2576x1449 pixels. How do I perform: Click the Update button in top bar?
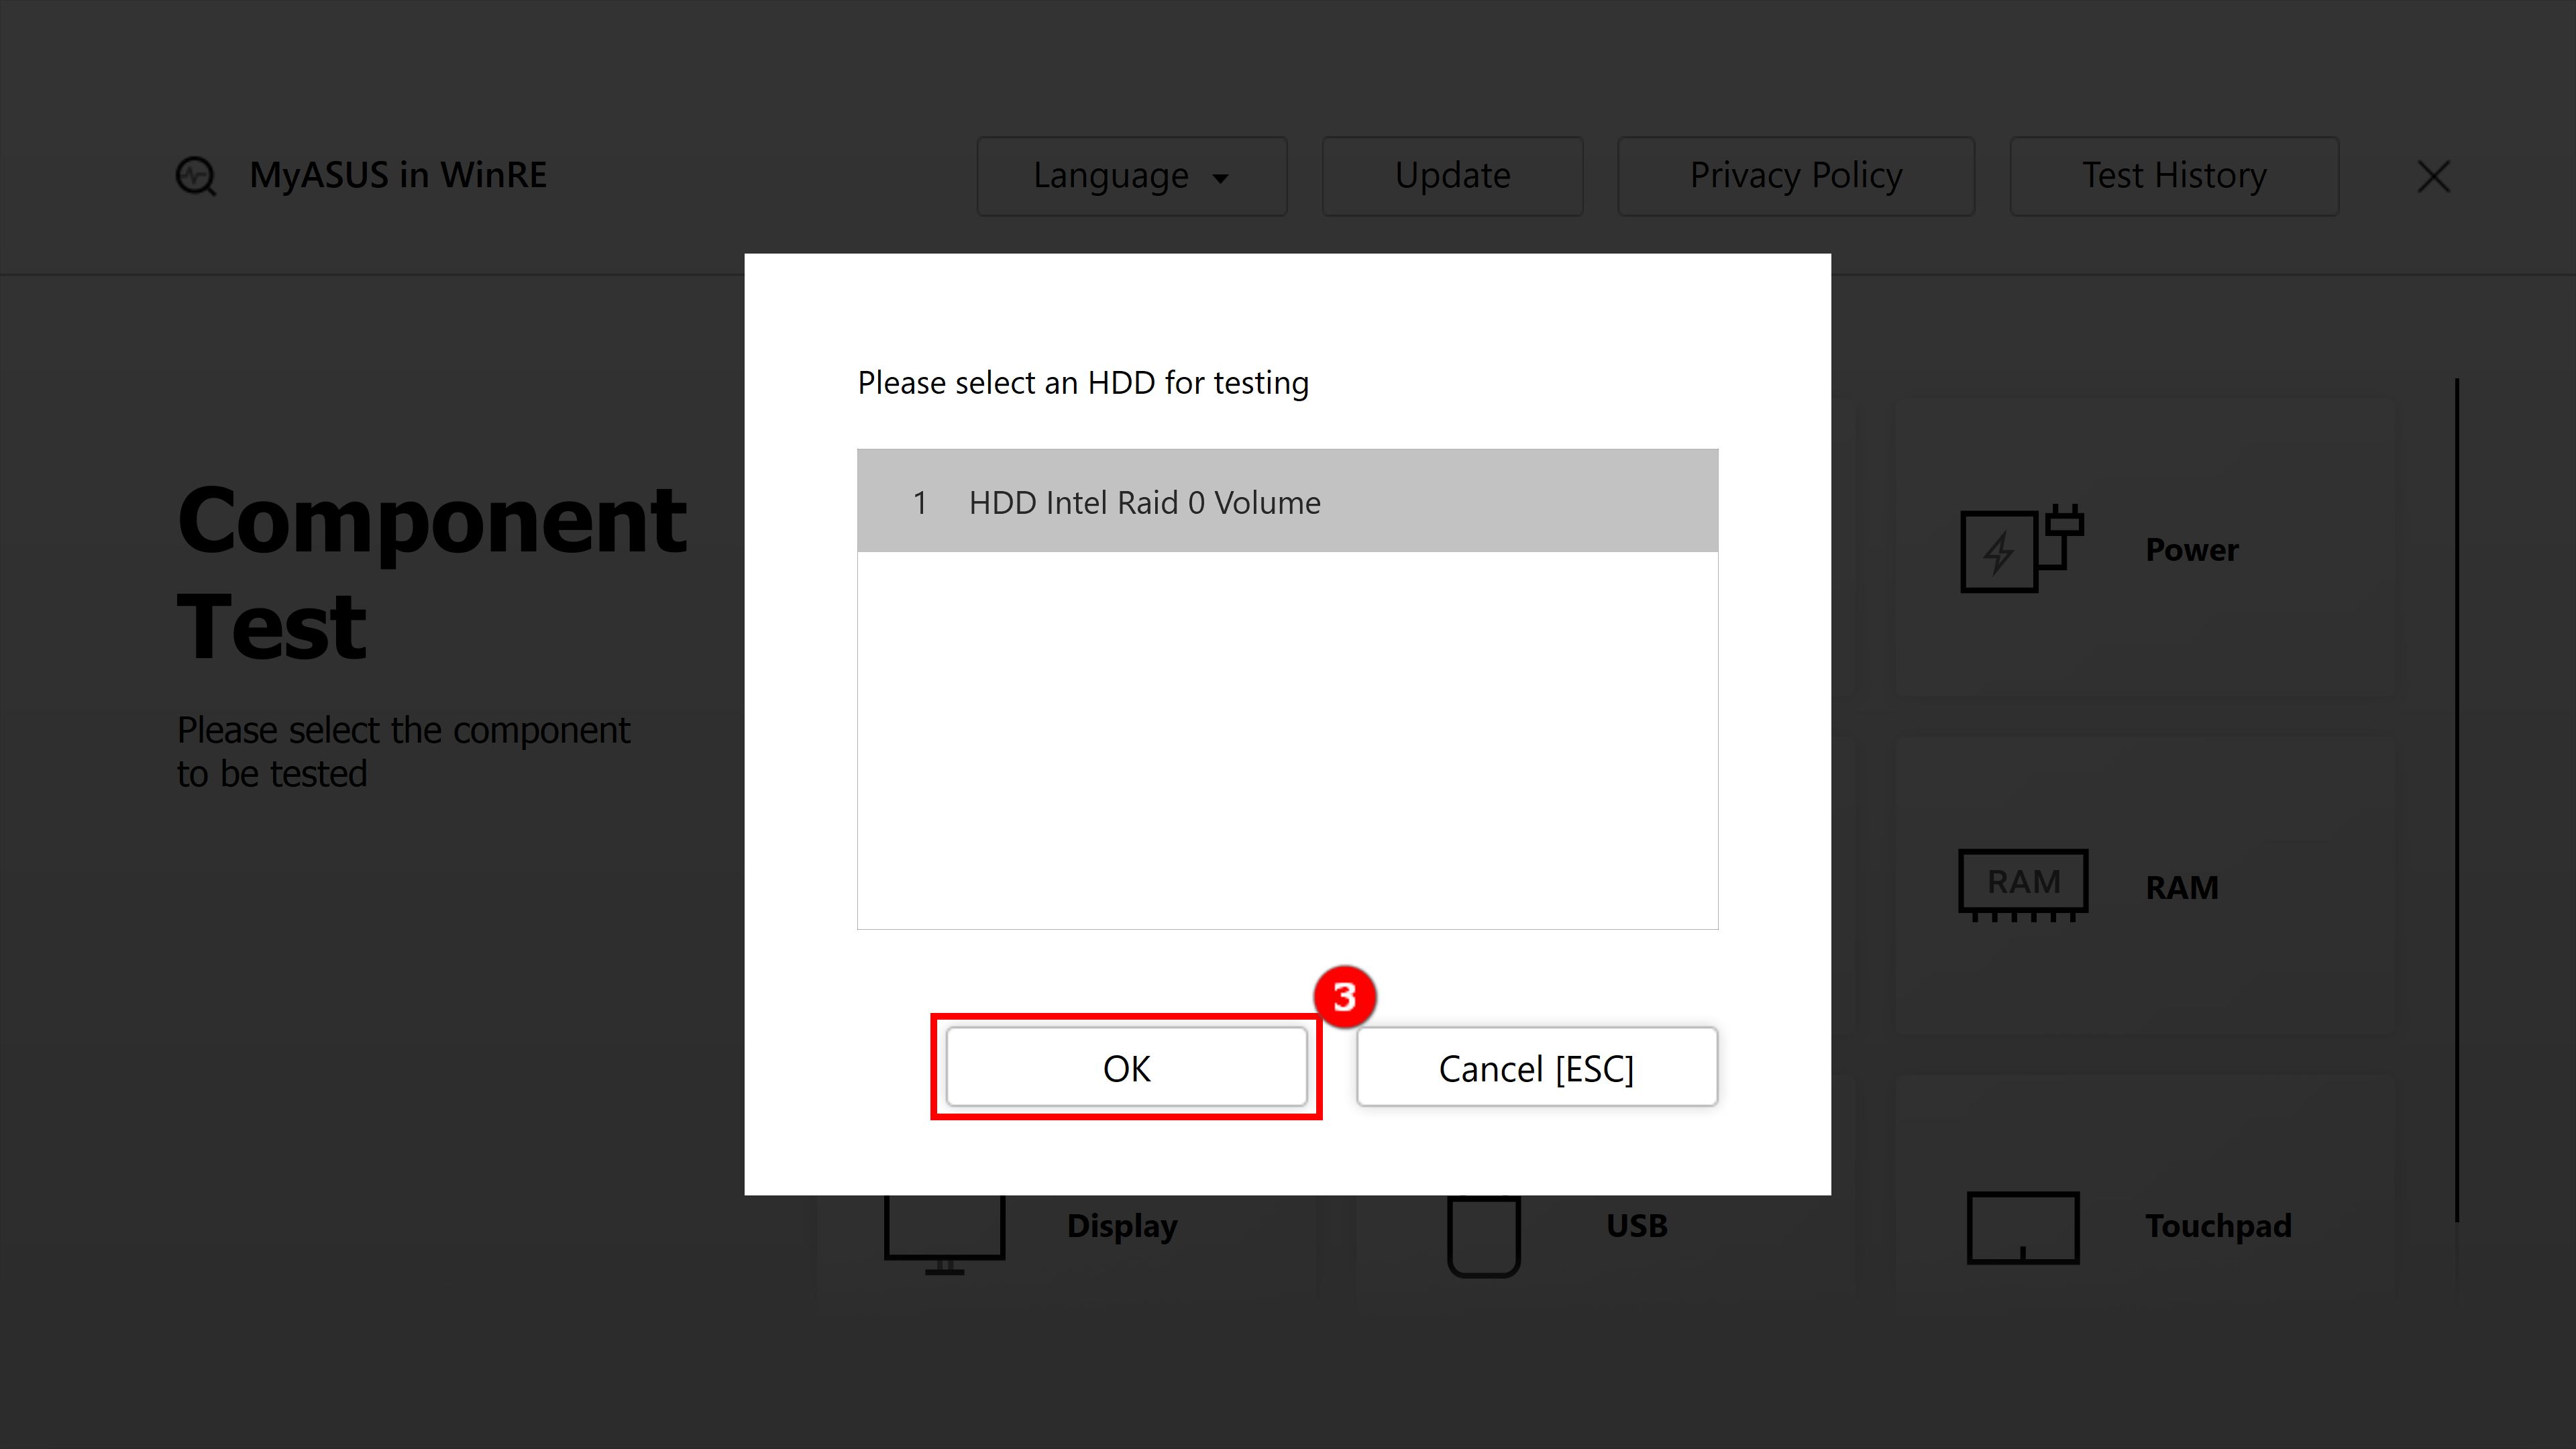1451,175
